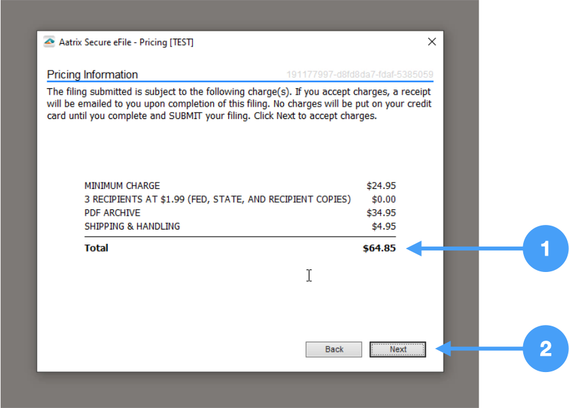Click the blue callout circle numbered 2
This screenshot has height=408, width=569.
(x=545, y=349)
